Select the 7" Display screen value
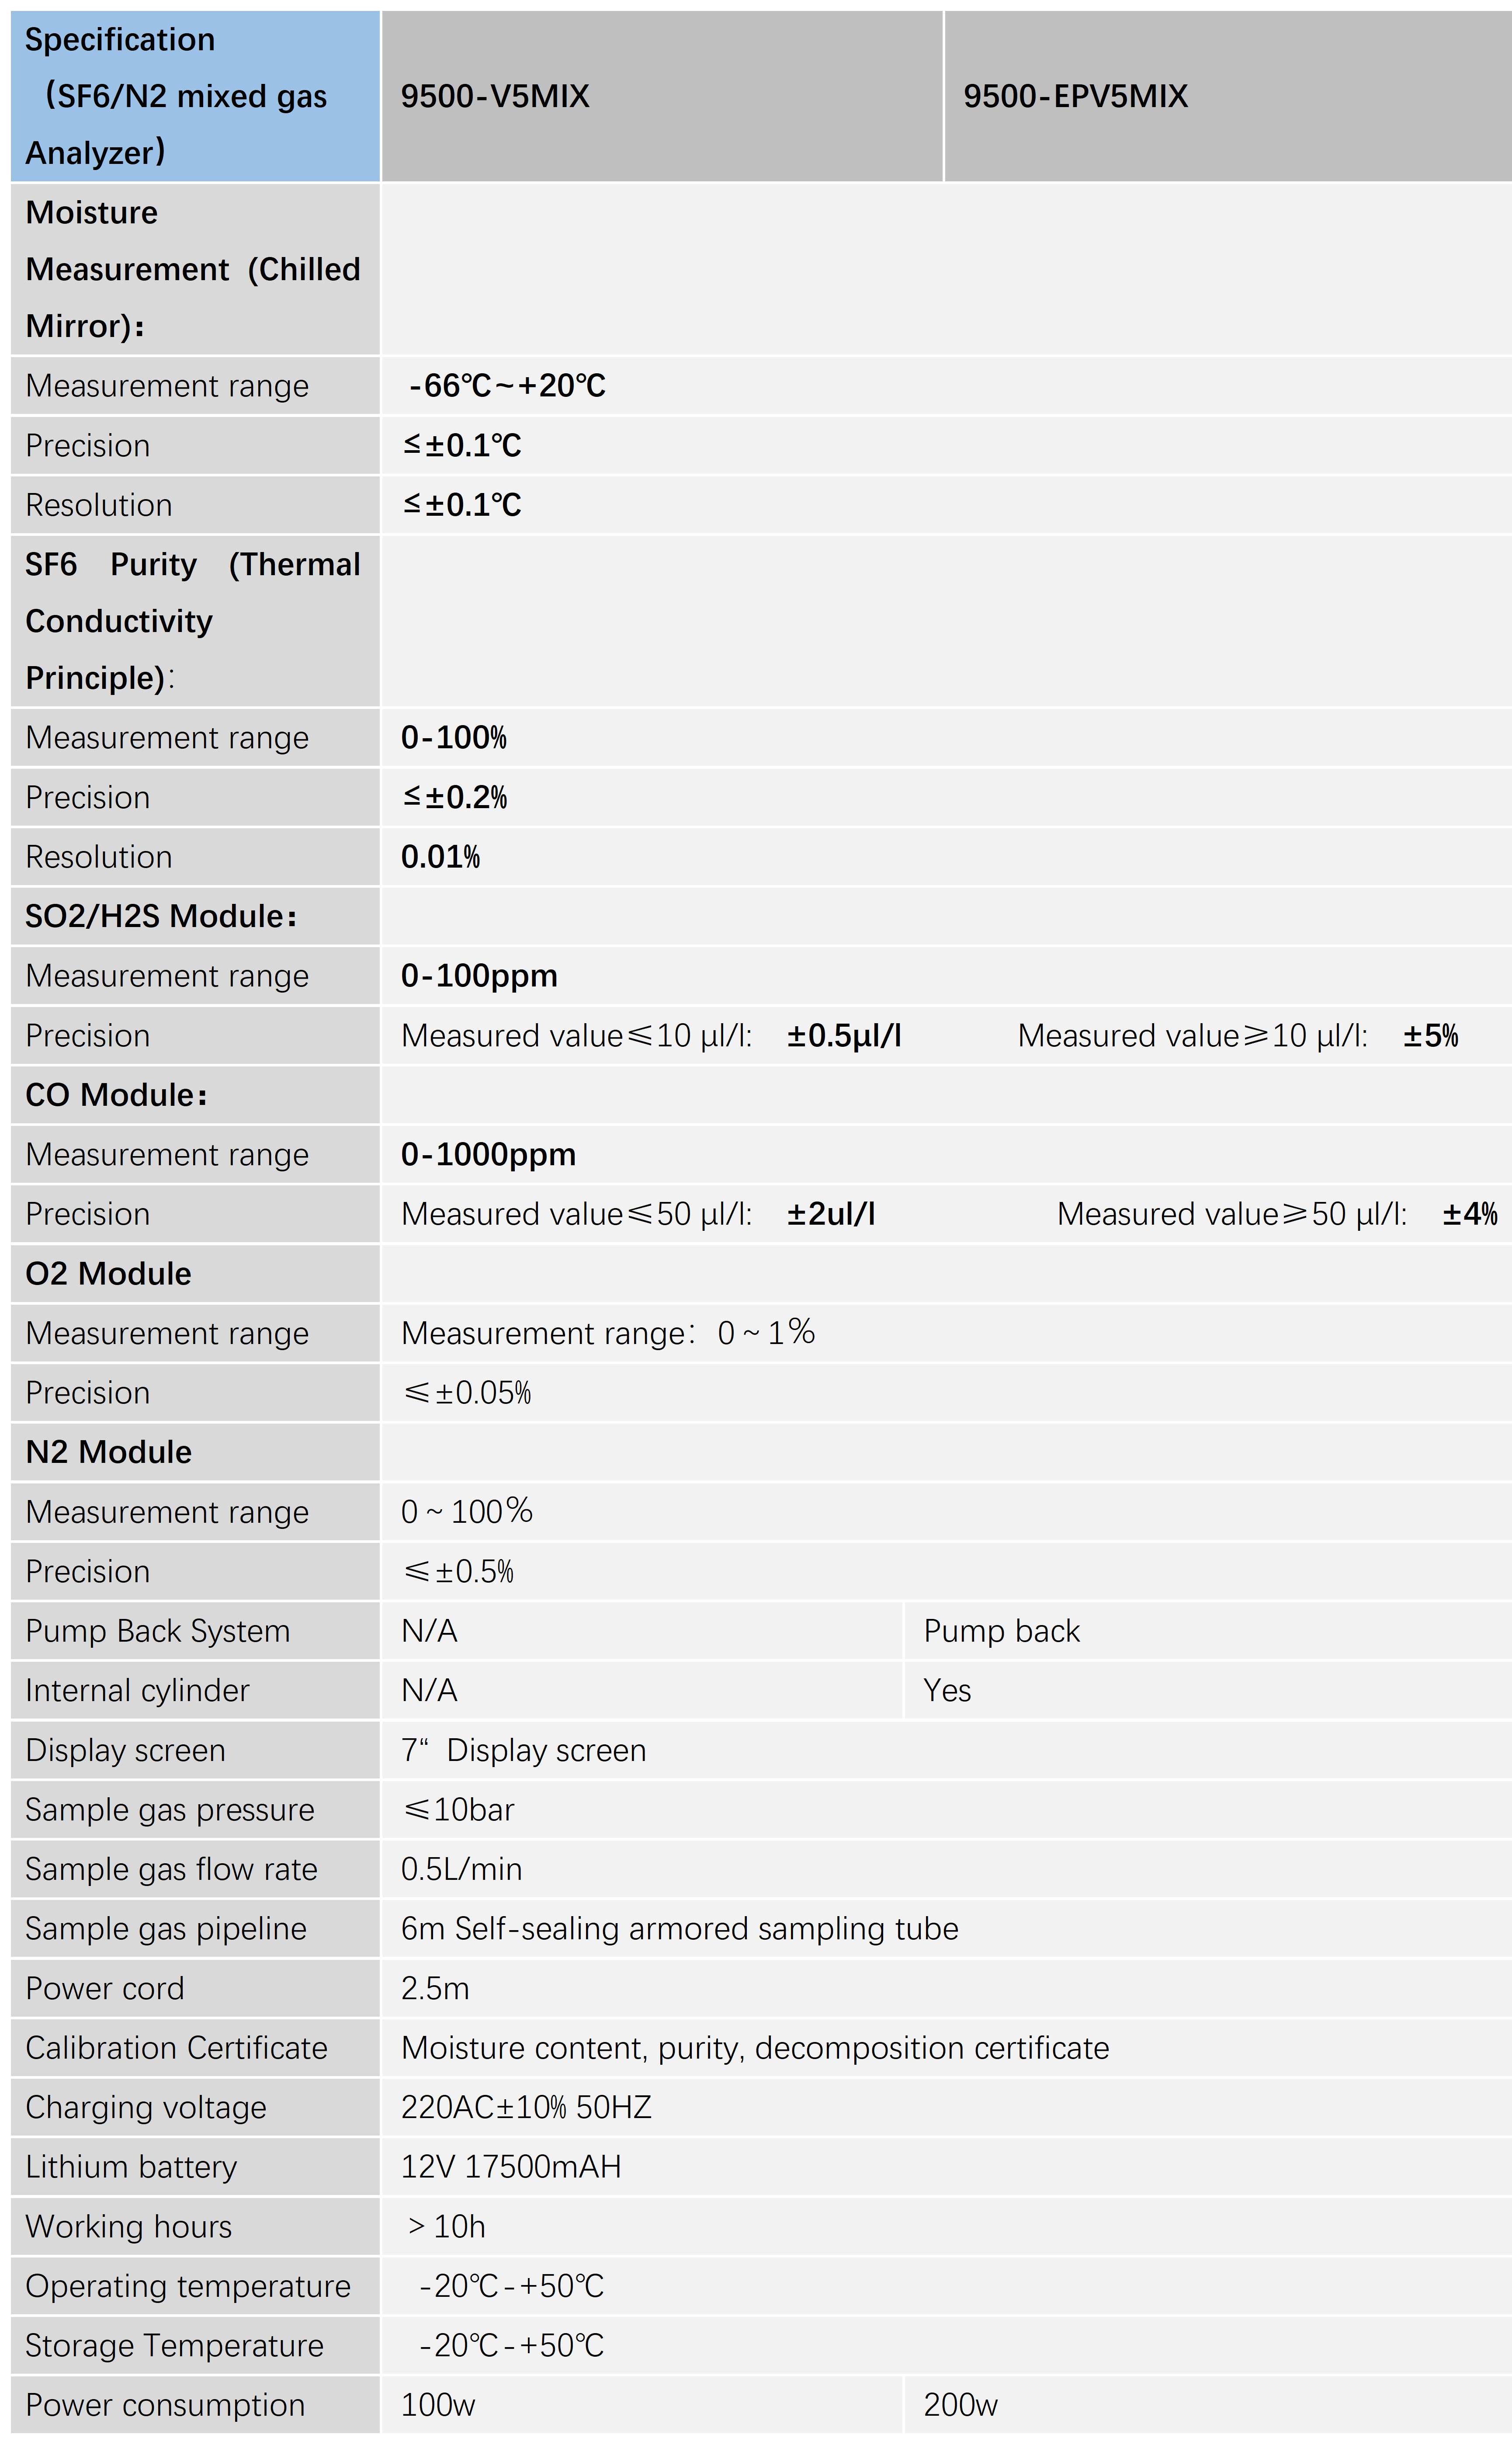This screenshot has height=2445, width=1512. click(x=523, y=1750)
